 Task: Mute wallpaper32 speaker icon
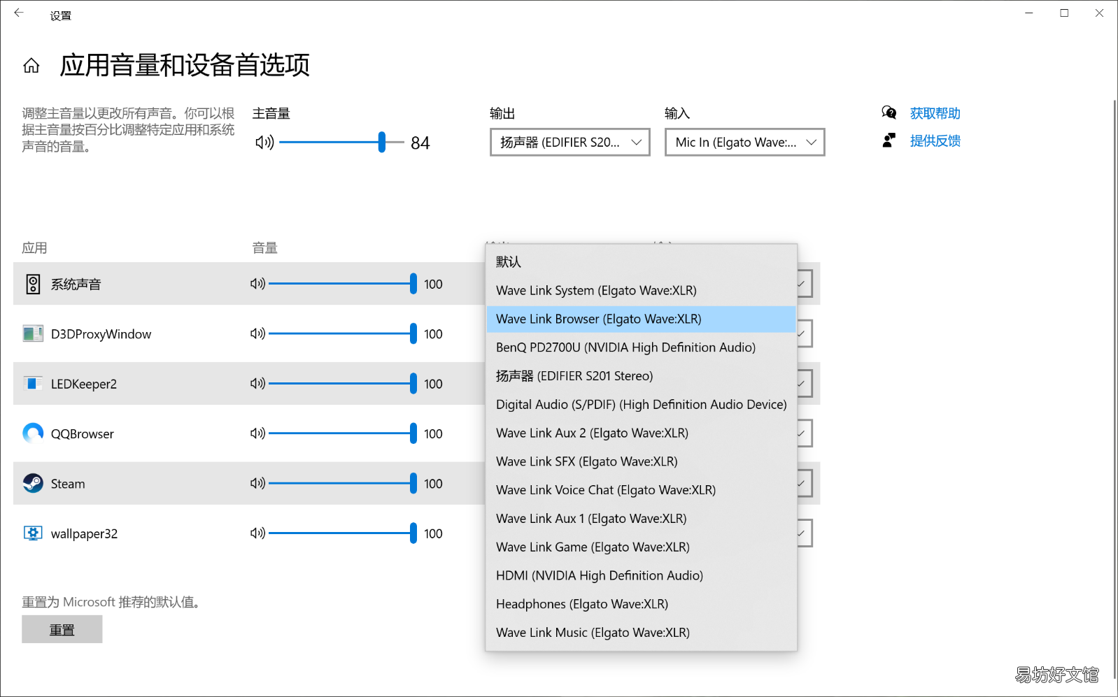(x=257, y=533)
